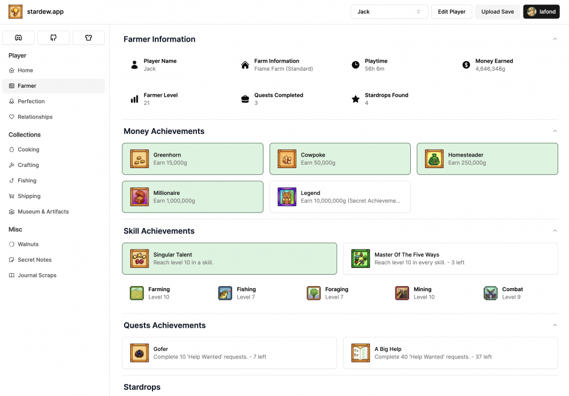Click the Discord icon button in sidebar
569x396 pixels.
pyautogui.click(x=19, y=38)
